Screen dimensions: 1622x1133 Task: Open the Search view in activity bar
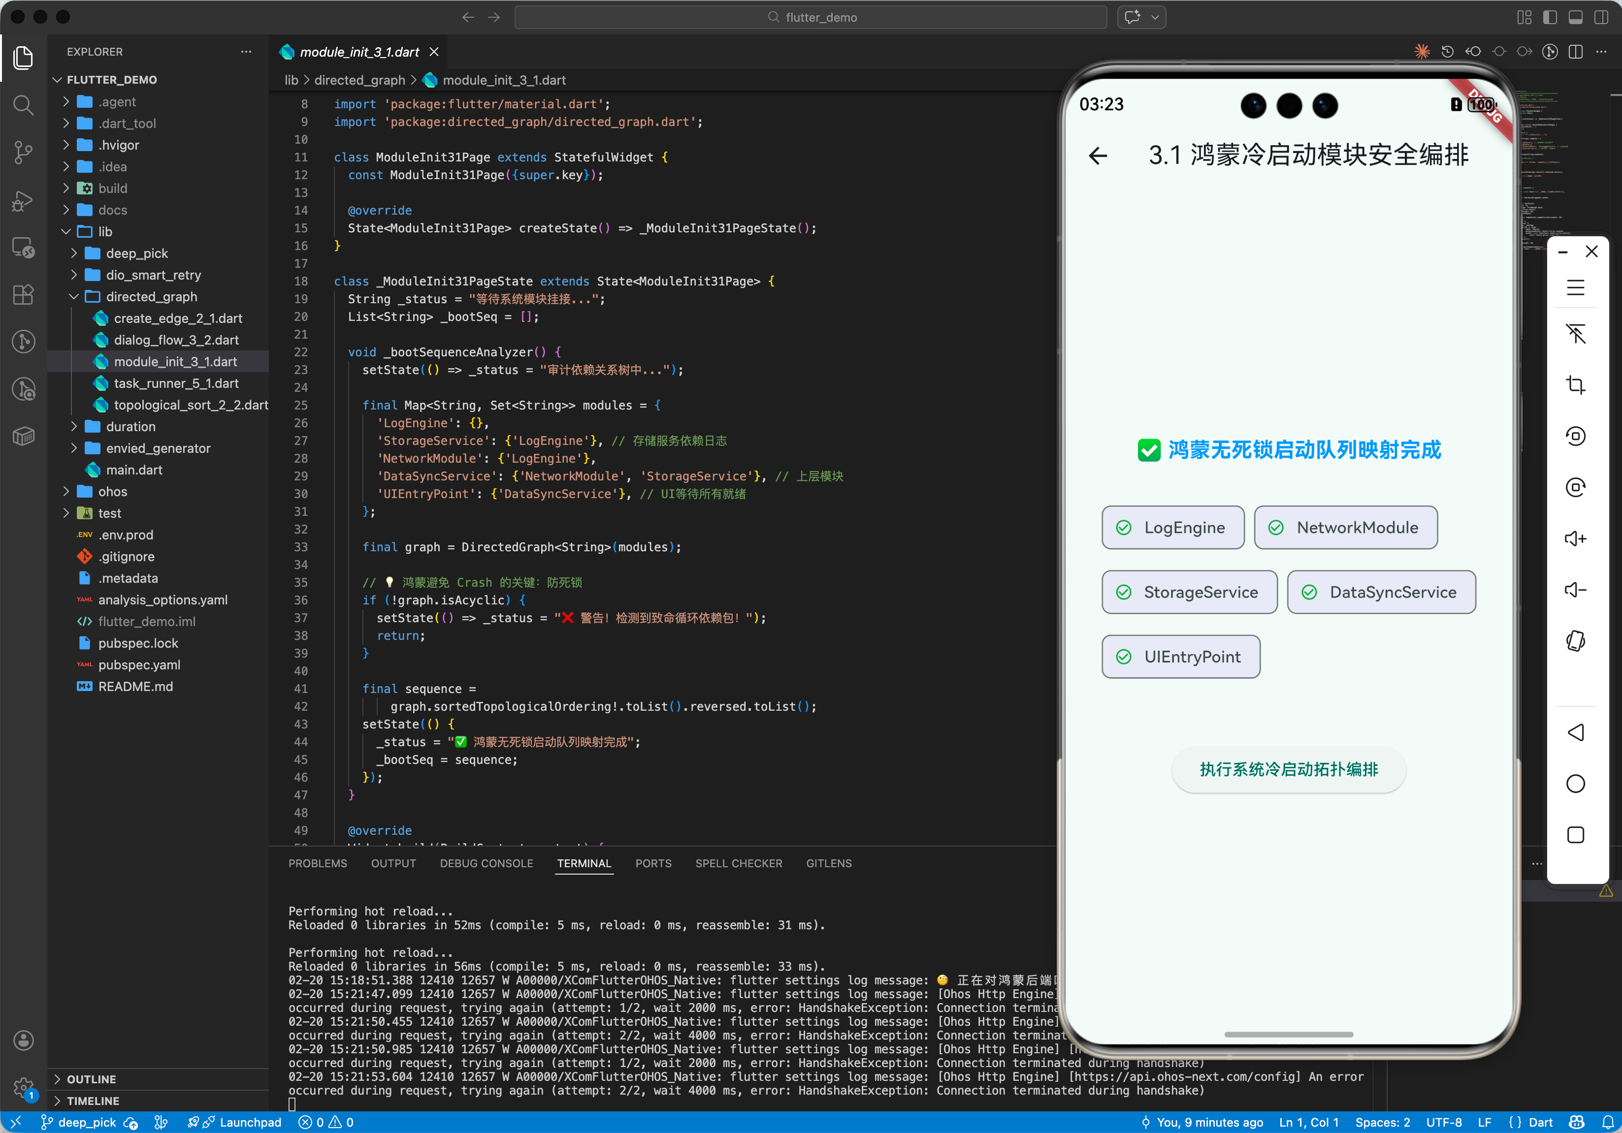pos(23,105)
